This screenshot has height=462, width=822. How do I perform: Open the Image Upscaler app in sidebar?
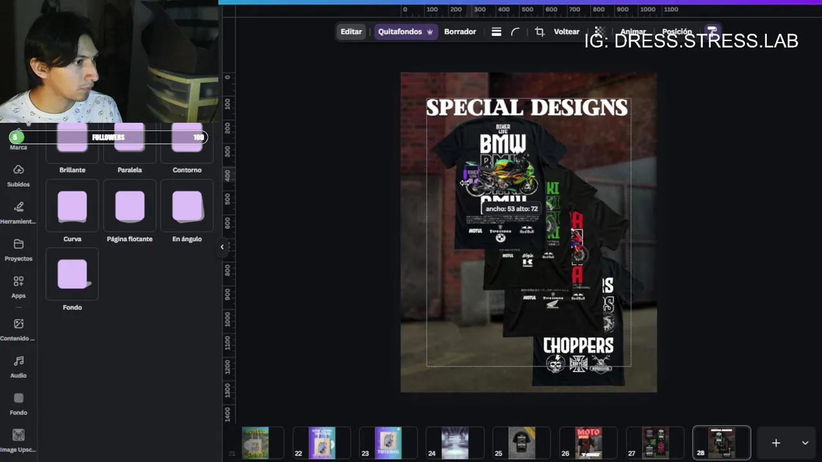(19, 441)
